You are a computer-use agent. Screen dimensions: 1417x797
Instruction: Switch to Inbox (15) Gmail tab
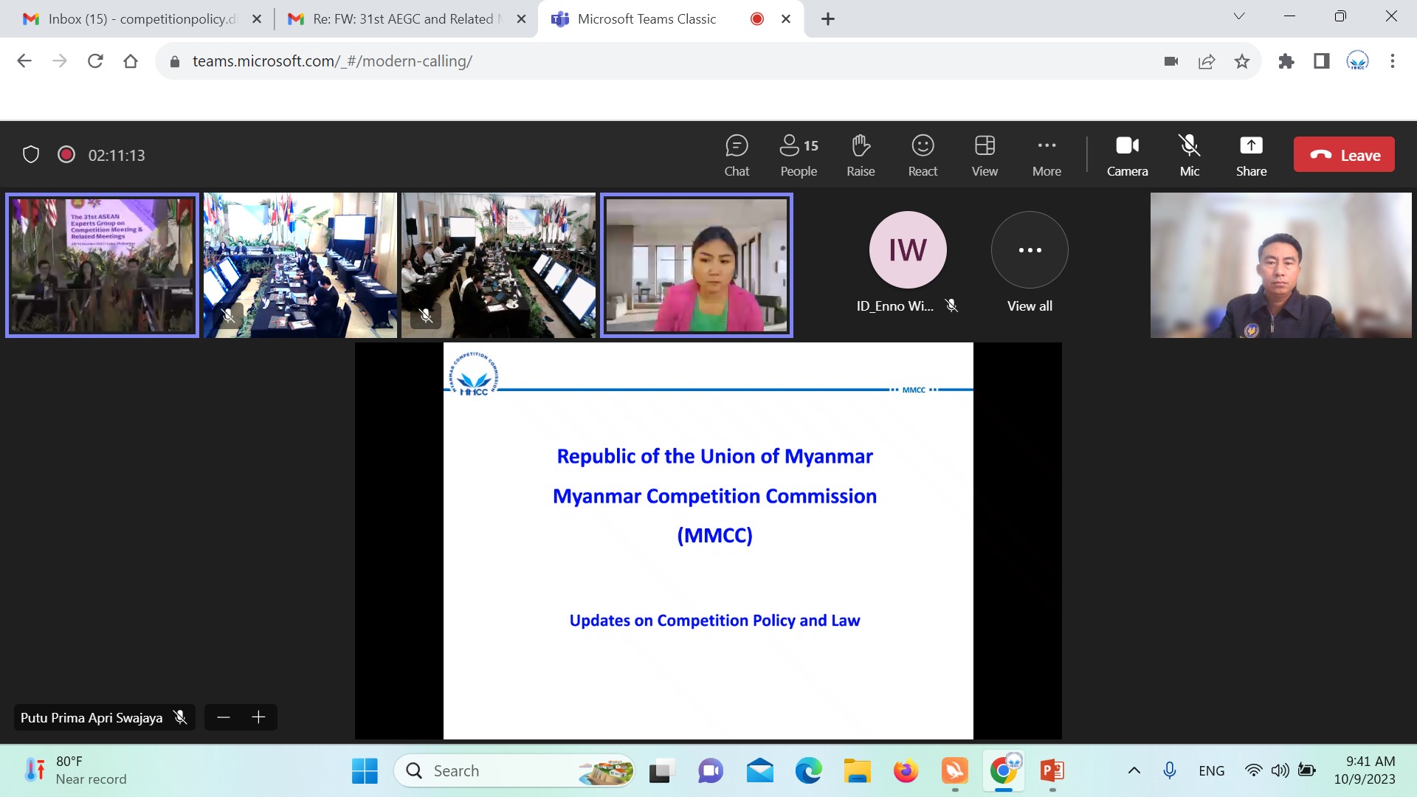(x=140, y=19)
